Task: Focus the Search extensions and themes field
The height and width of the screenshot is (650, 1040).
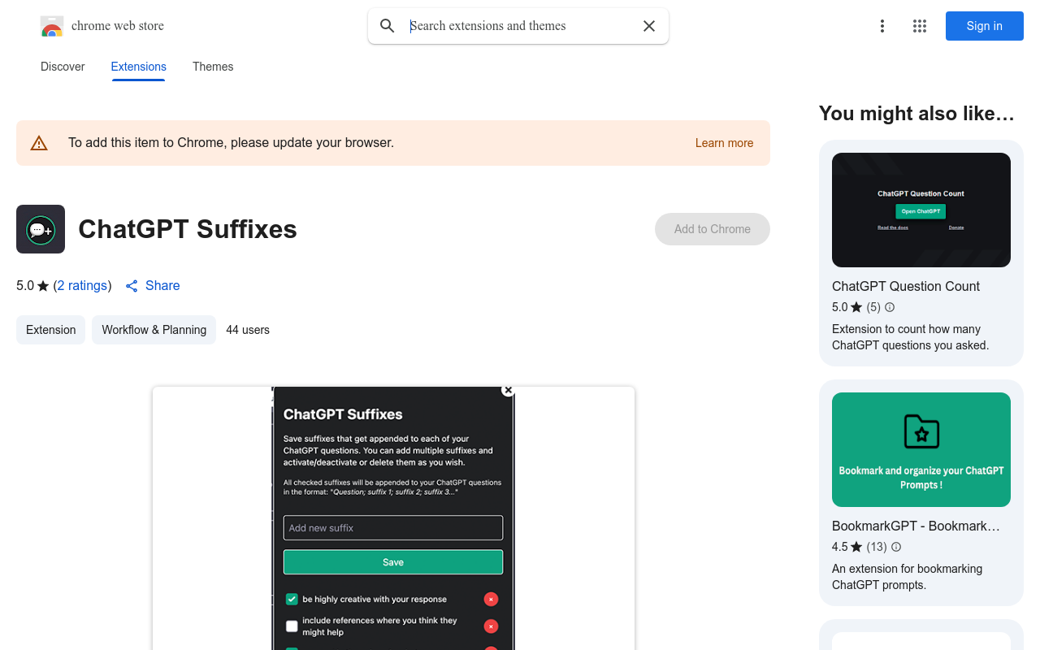Action: [520, 26]
